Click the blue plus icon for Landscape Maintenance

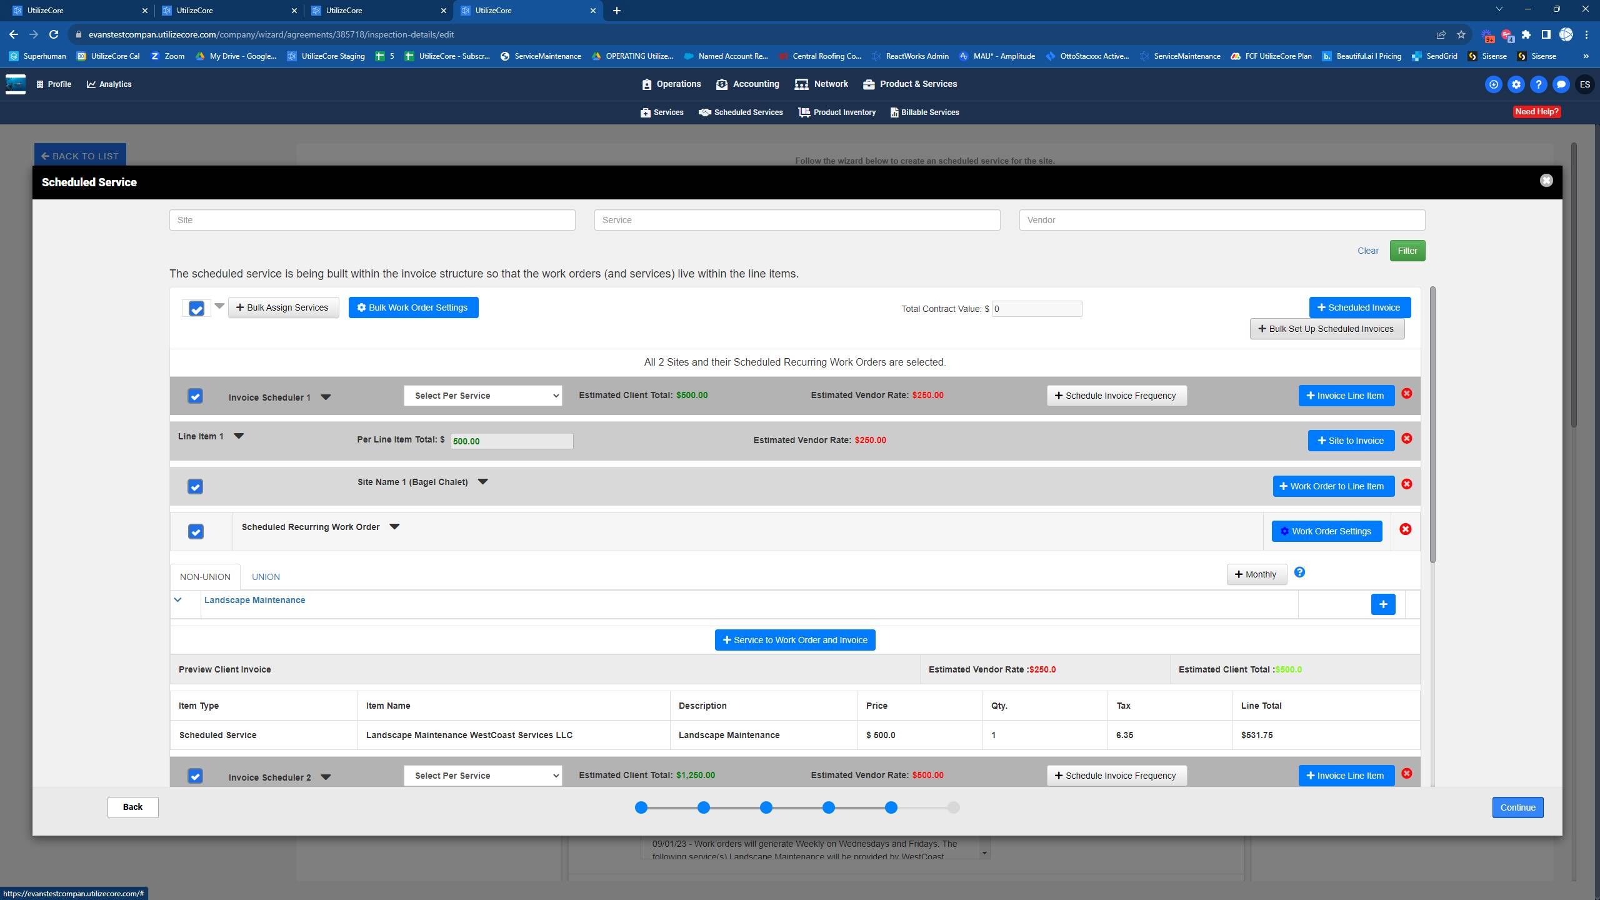pyautogui.click(x=1382, y=604)
